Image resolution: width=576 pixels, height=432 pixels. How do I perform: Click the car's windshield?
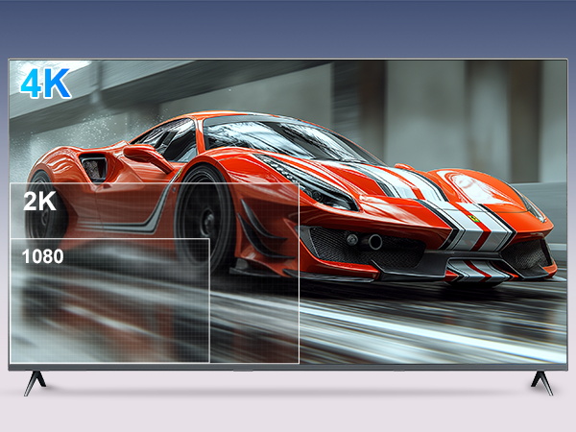(281, 139)
